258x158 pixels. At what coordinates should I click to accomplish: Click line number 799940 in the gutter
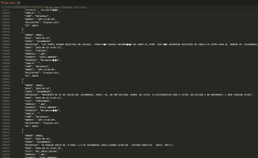6,32
